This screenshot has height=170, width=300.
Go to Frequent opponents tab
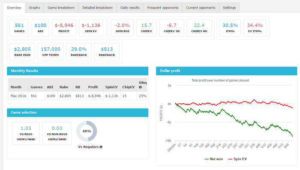point(163,8)
